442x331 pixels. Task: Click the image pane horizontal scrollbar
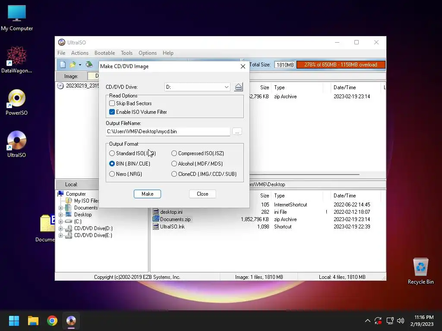coord(304,175)
